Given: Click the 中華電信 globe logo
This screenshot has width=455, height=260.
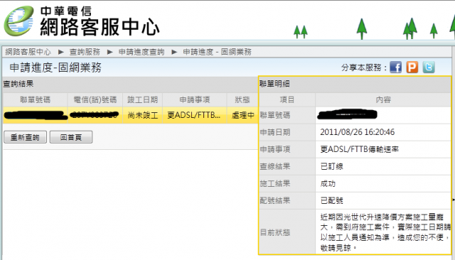Looking at the screenshot, I should (18, 21).
